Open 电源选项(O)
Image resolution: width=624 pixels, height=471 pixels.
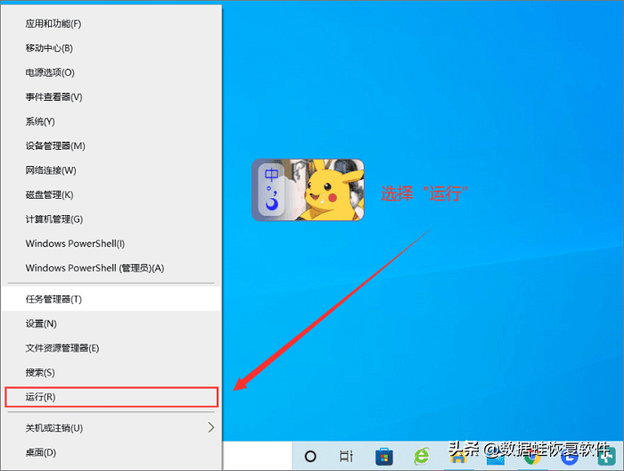(111, 72)
